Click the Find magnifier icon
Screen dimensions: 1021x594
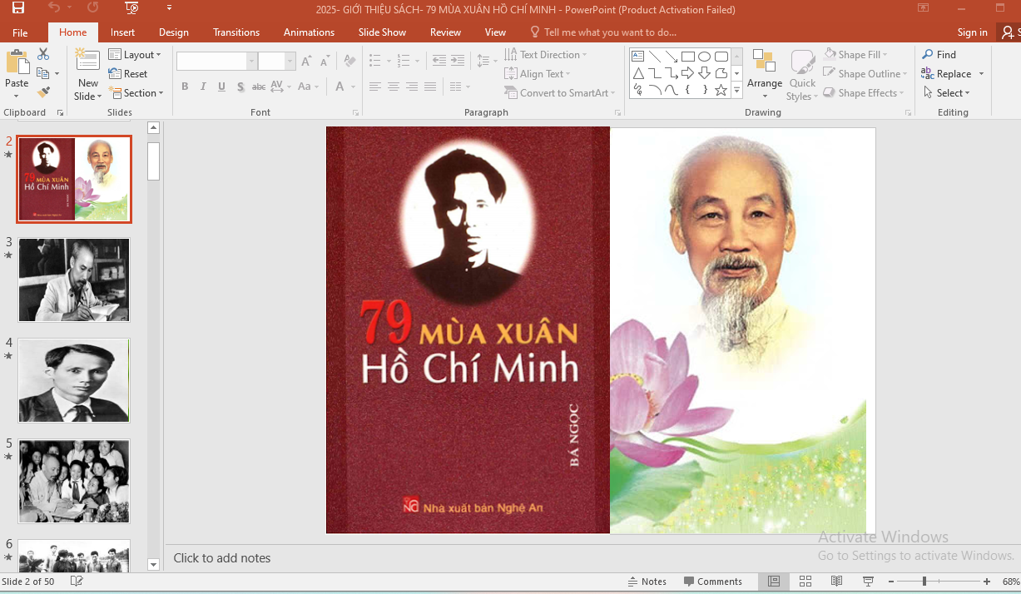928,55
